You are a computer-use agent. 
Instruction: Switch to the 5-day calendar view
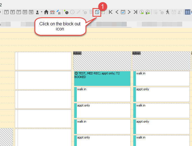pos(13,12)
